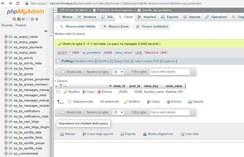The height and width of the screenshot is (157, 244).
Task: Open the Importa tab
Action: 191,17
